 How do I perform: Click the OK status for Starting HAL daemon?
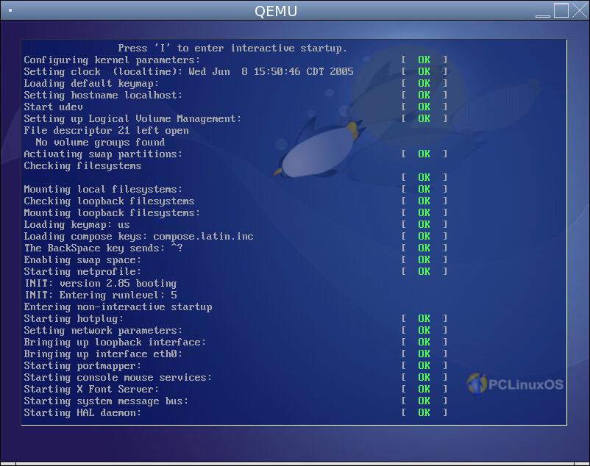[424, 412]
